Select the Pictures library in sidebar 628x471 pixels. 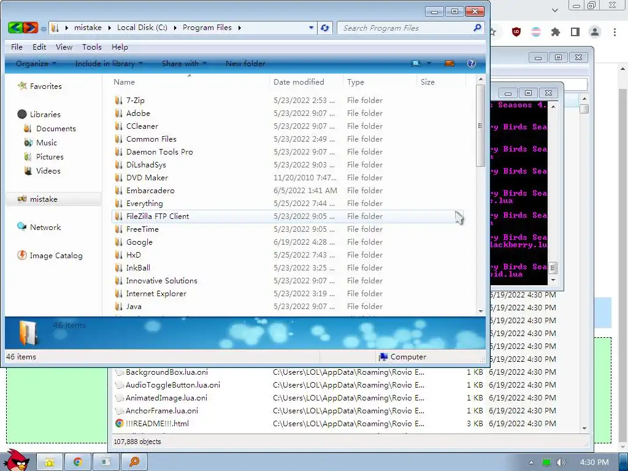pos(50,156)
